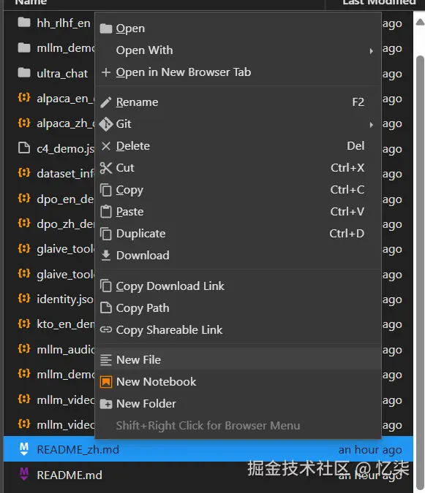Click the chain icon for Copy Shareable Link
The width and height of the screenshot is (425, 493).
point(106,329)
